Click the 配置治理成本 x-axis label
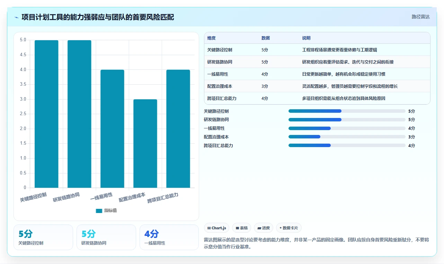 pos(132,197)
